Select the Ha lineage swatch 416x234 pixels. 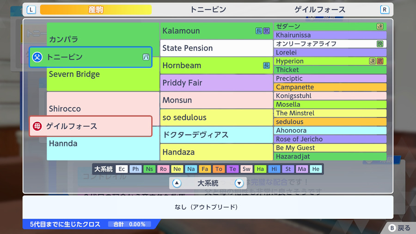point(260,169)
